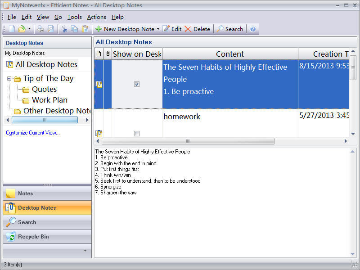Click the 3 Item(s) status bar text
This screenshot has width=360, height=270.
[13, 265]
